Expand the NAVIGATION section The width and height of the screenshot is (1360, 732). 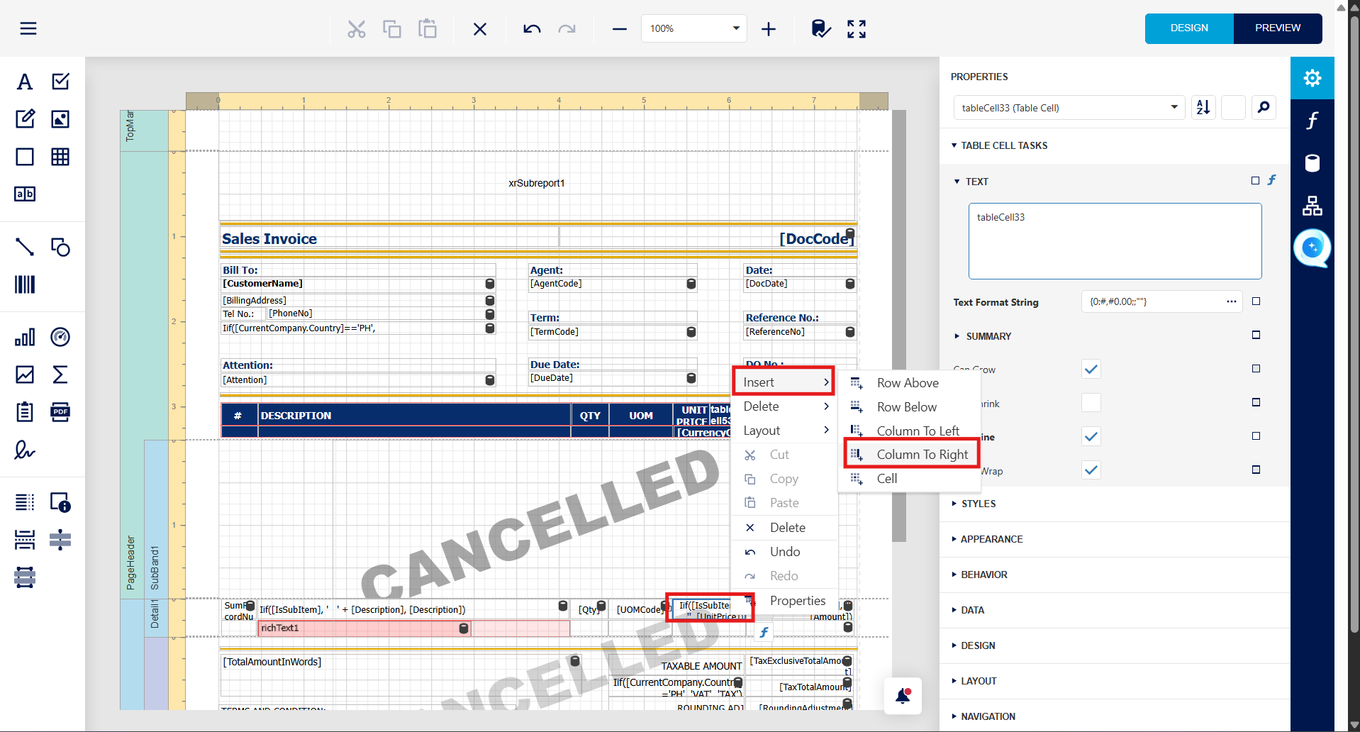[x=983, y=716]
